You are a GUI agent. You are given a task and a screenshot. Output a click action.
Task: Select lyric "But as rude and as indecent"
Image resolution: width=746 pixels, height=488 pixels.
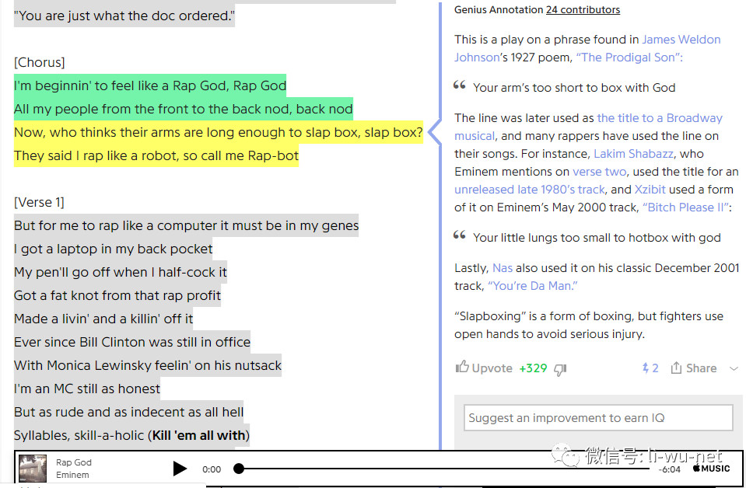(128, 412)
